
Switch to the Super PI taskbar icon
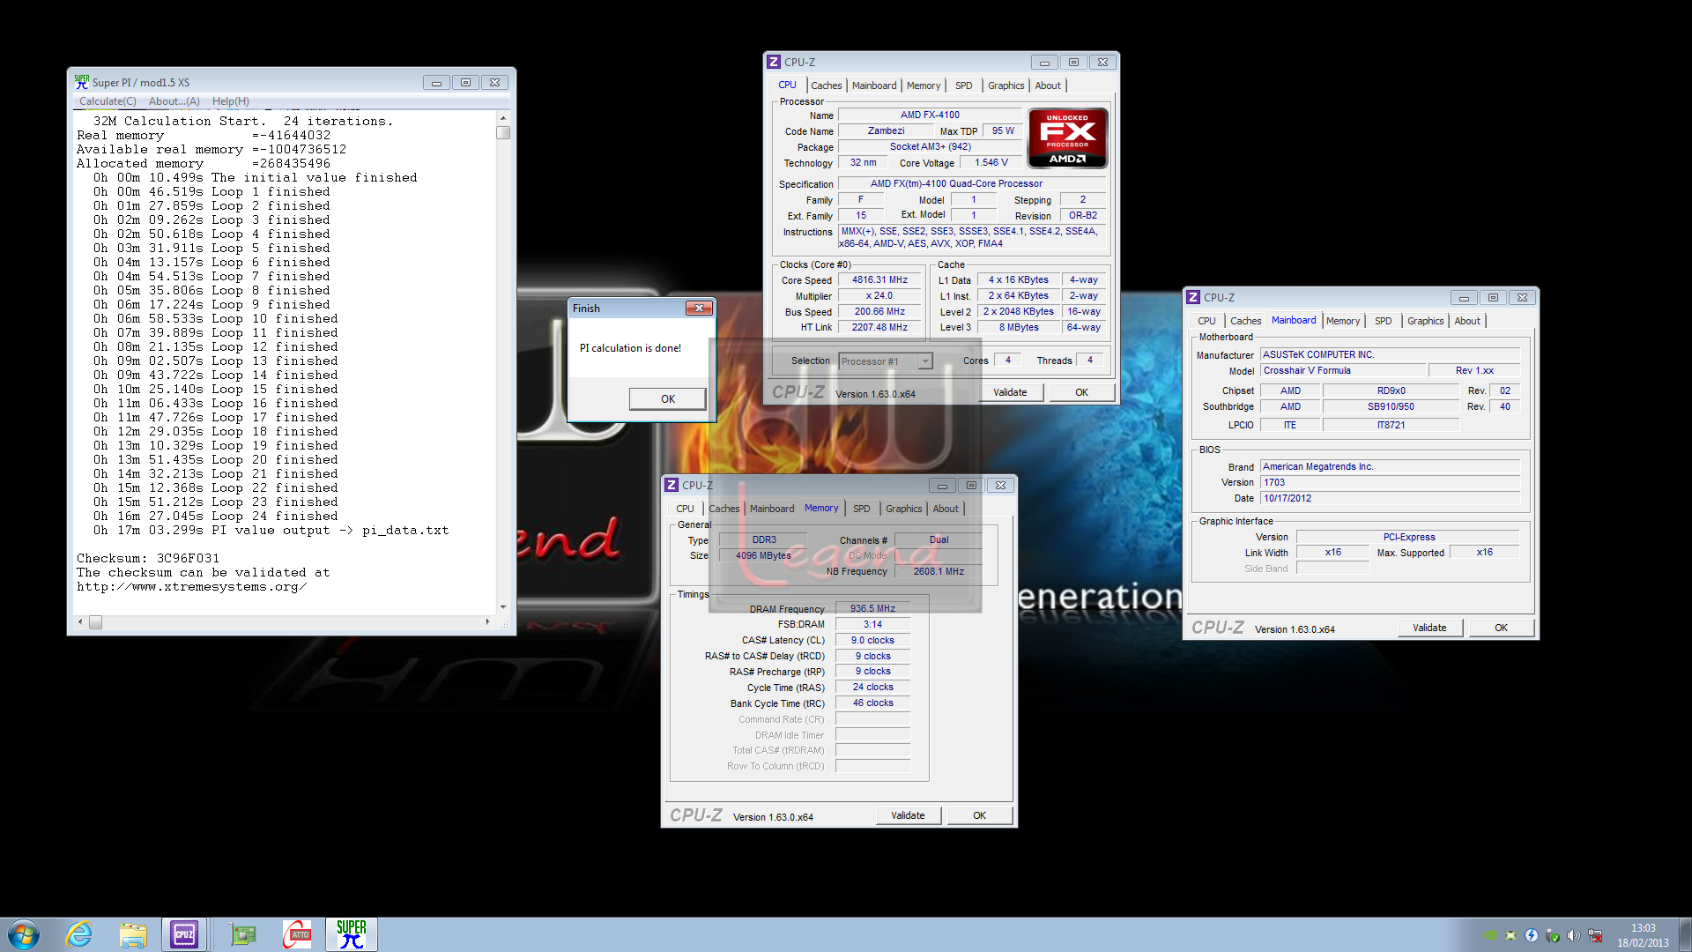pyautogui.click(x=351, y=934)
